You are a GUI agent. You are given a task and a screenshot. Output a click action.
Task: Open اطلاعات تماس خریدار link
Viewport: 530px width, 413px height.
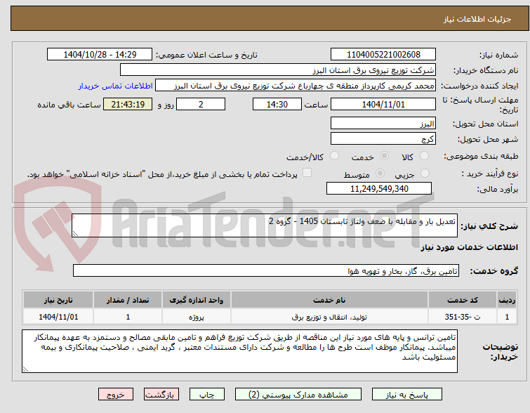pyautogui.click(x=116, y=86)
